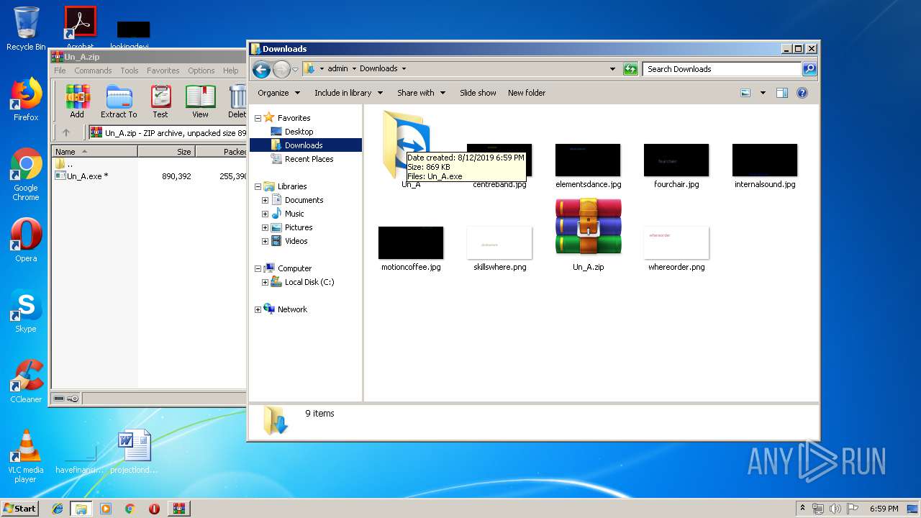This screenshot has width=921, height=518.
Task: Click the View icon in WinRAR
Action: 200,101
